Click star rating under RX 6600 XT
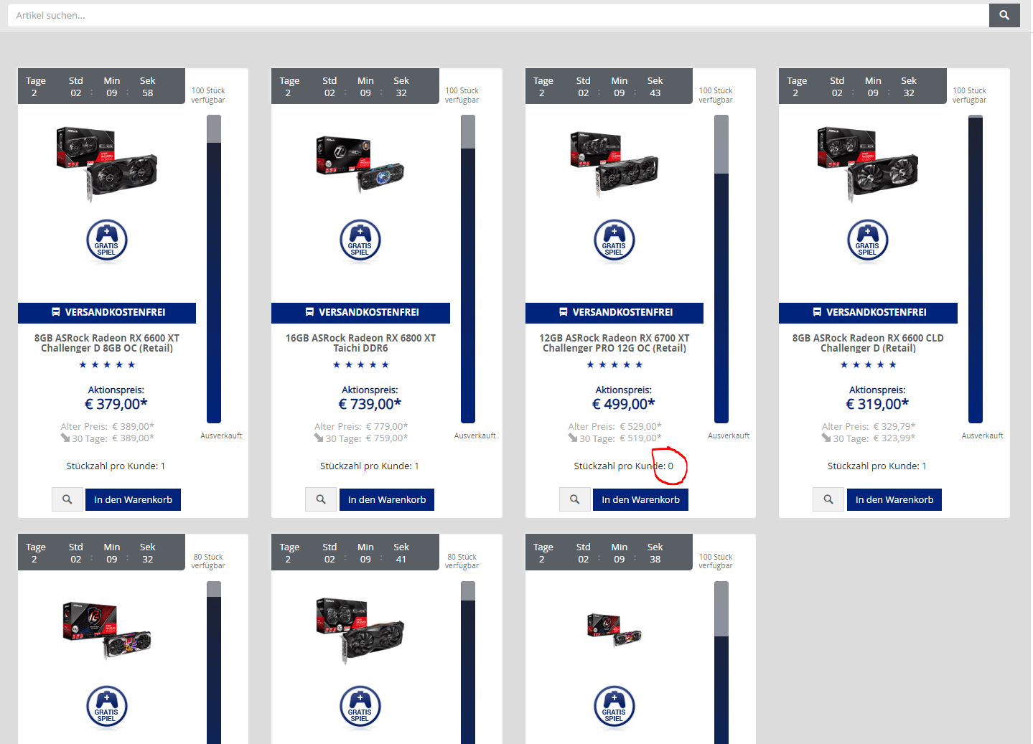 pyautogui.click(x=107, y=365)
